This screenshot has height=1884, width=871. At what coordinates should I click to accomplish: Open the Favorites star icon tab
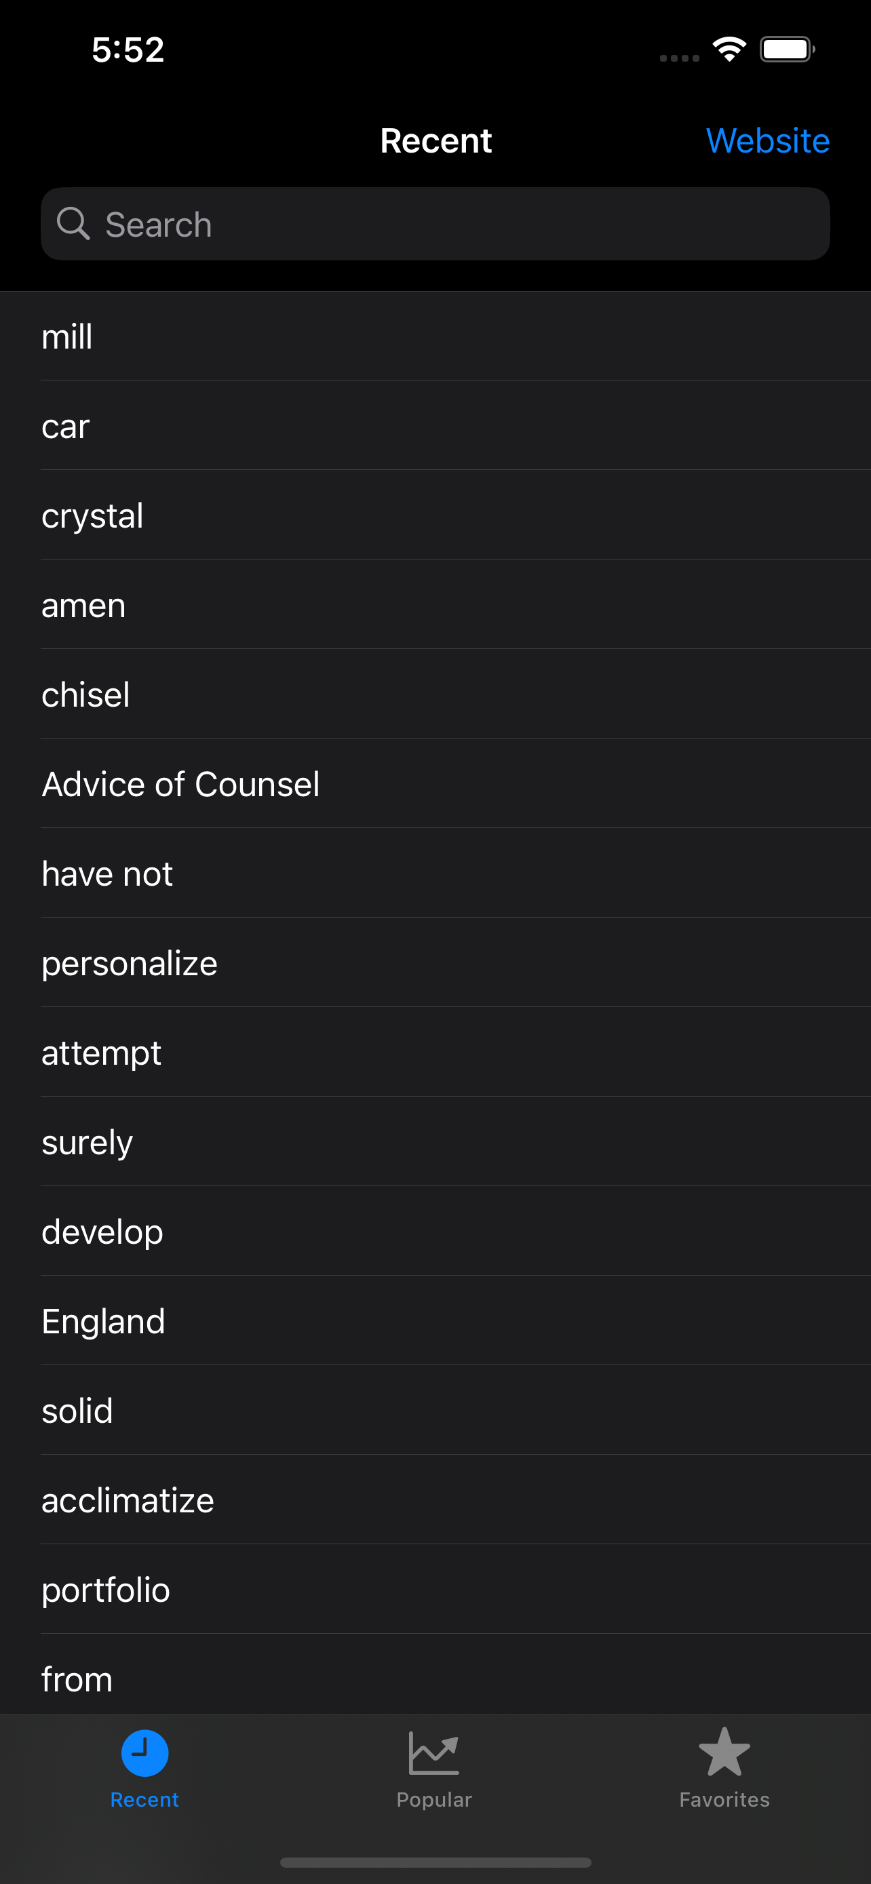[724, 1752]
